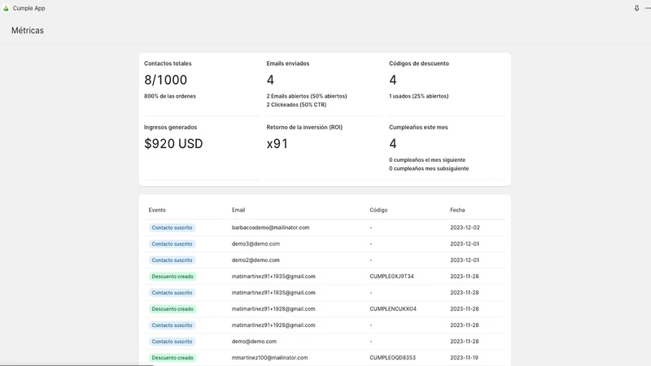Select the demo3@demo.com row
The height and width of the screenshot is (366, 651).
325,243
